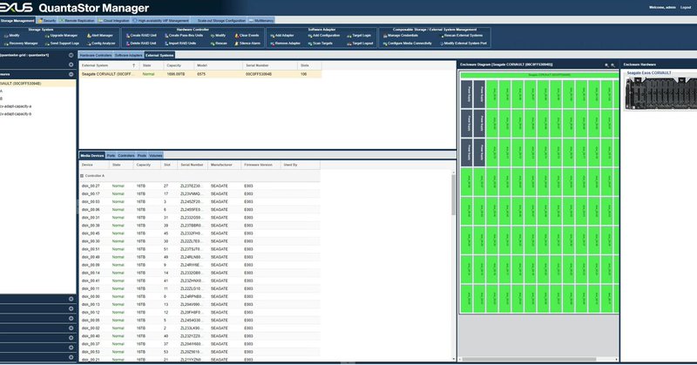The height and width of the screenshot is (365, 697).
Task: Switch to the Security tab
Action: (x=47, y=20)
